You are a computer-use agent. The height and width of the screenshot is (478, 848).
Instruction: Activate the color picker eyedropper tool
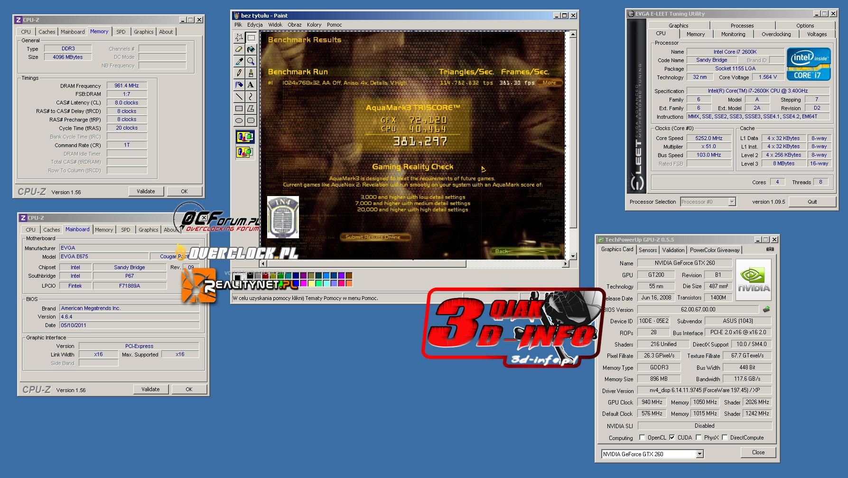[x=239, y=61]
